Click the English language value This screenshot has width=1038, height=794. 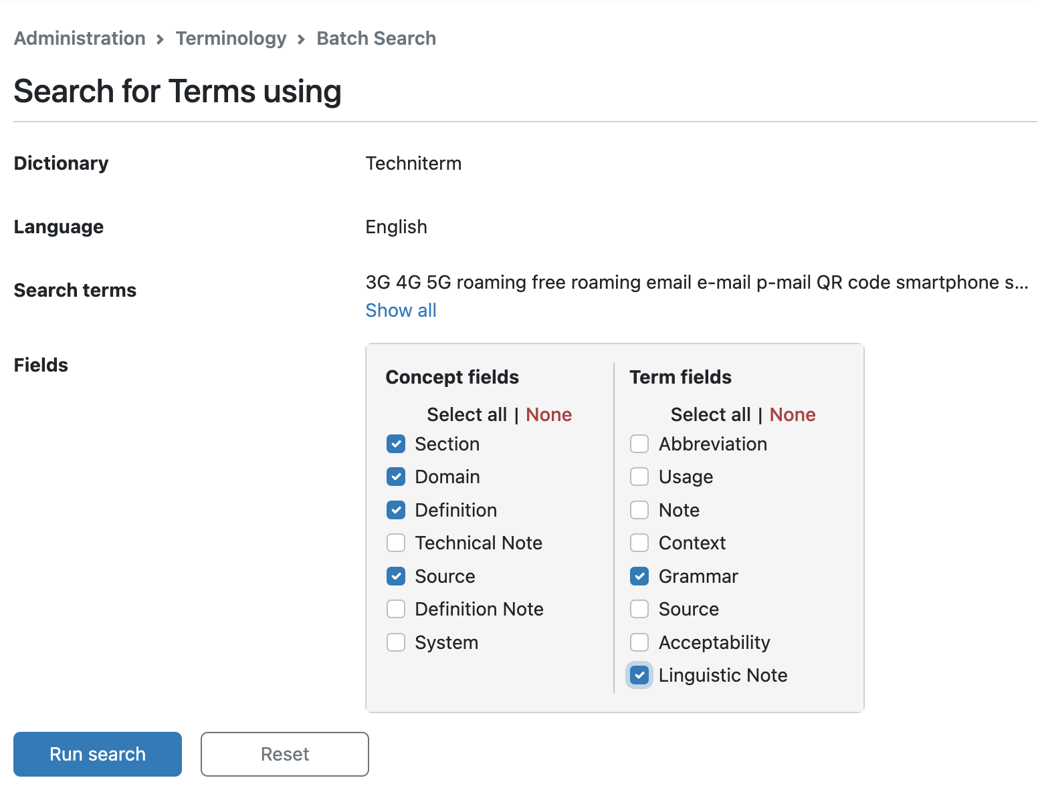(396, 227)
